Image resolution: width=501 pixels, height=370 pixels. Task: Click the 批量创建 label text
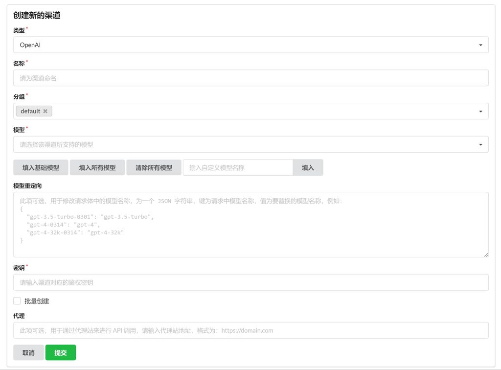[37, 301]
